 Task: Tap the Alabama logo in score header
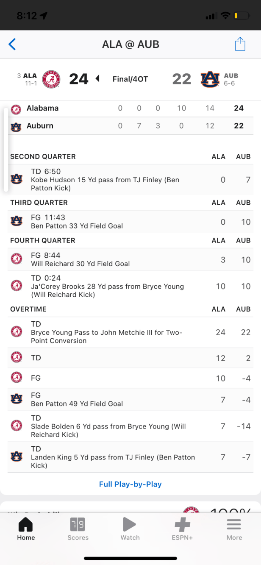click(52, 79)
